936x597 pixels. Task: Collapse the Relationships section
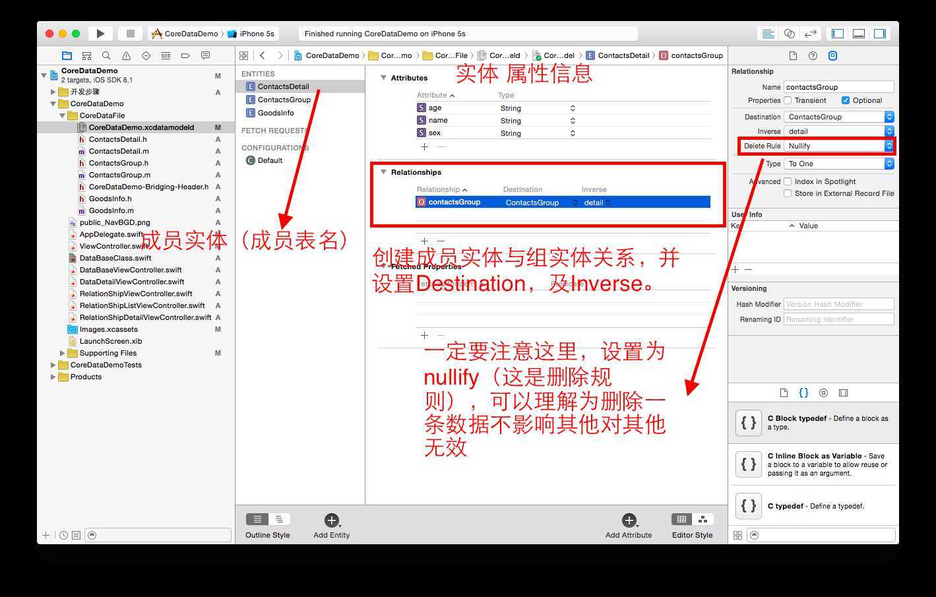pos(383,172)
